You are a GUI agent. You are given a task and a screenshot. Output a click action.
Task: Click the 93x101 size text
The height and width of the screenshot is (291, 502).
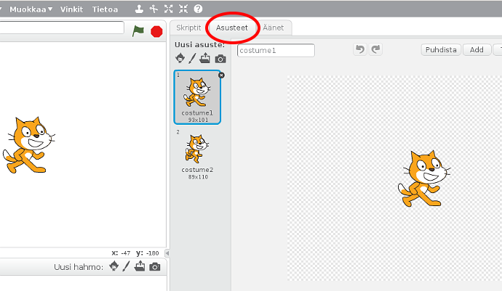coord(198,120)
